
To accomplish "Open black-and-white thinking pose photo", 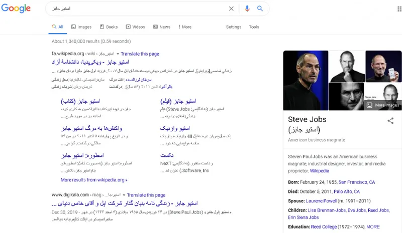I will pos(347,66).
